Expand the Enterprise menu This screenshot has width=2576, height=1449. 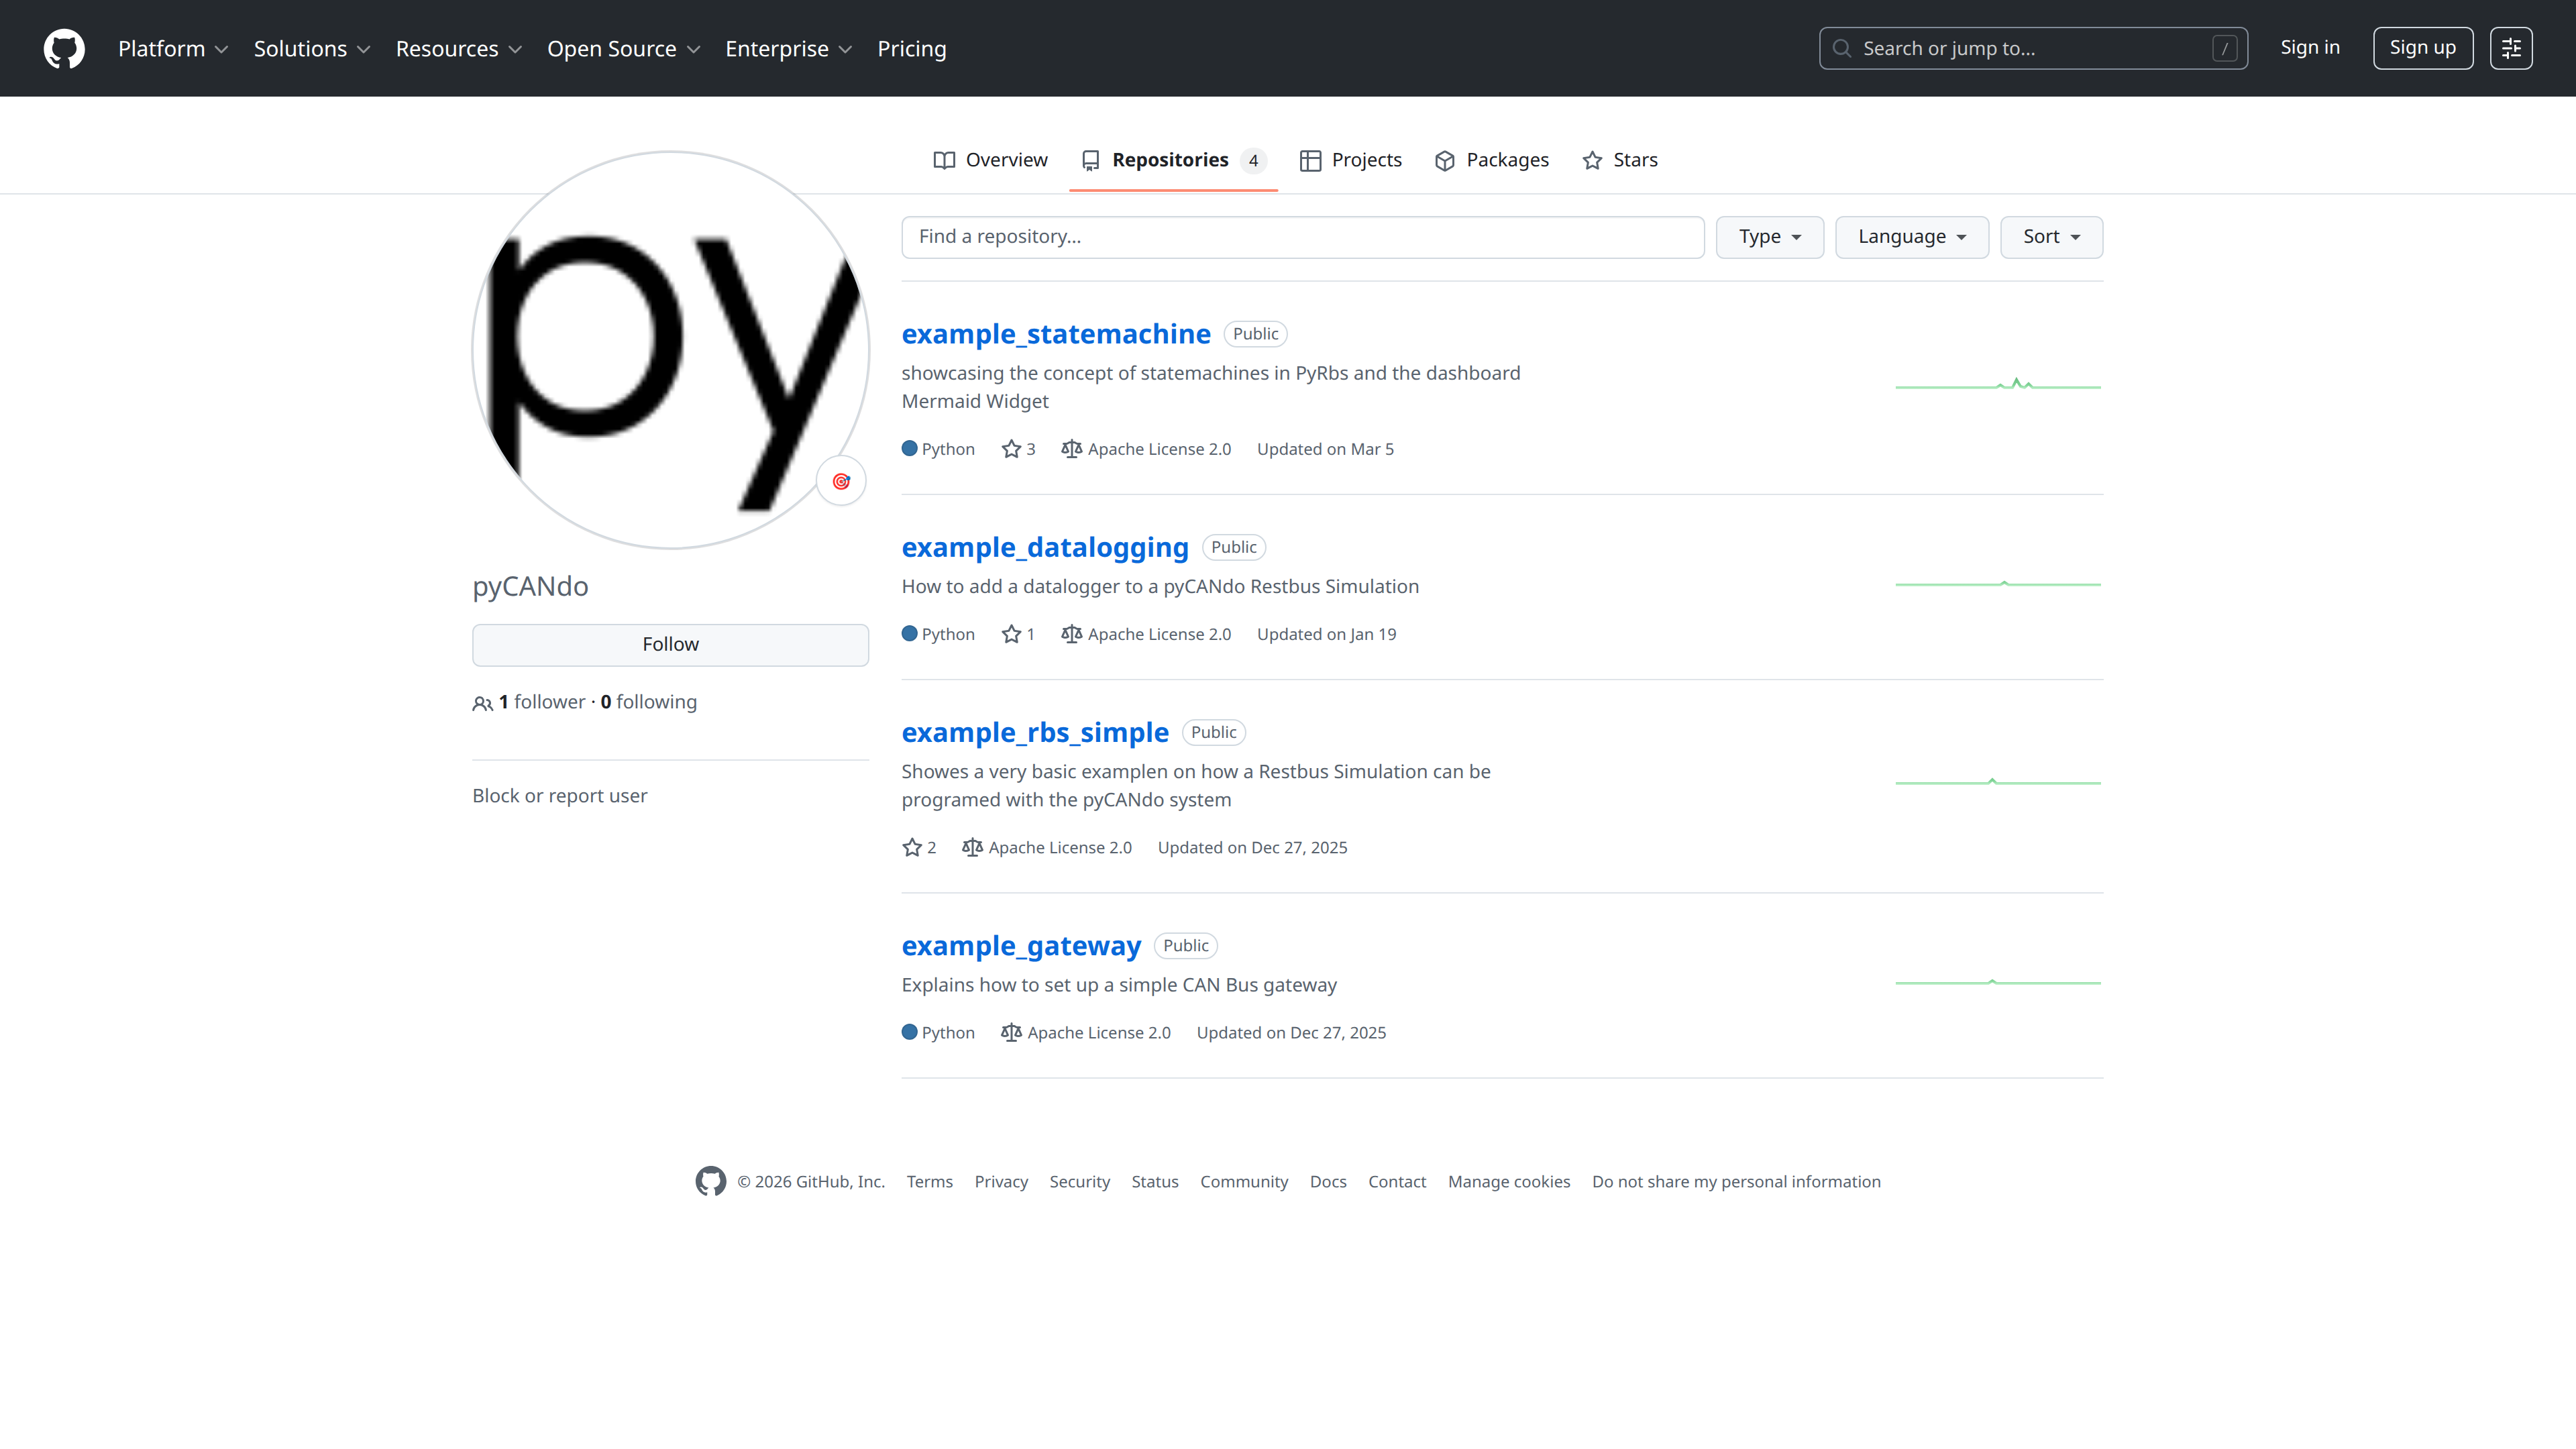[x=788, y=48]
